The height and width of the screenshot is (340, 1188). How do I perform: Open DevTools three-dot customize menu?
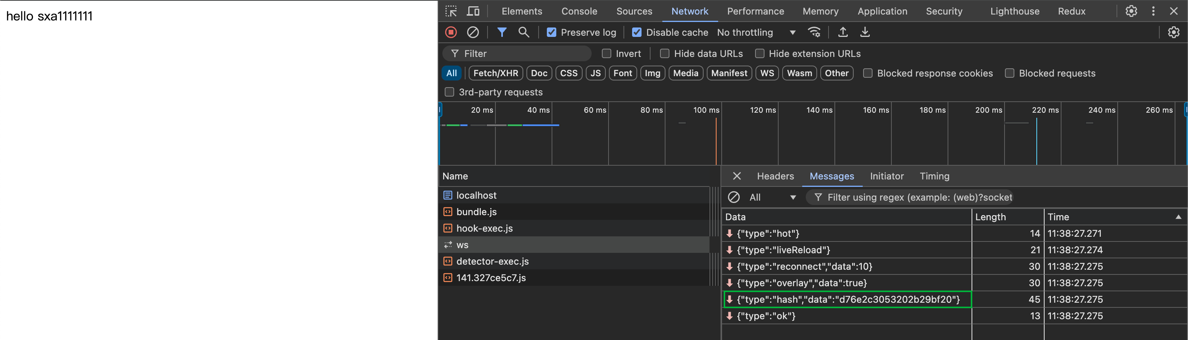tap(1153, 11)
